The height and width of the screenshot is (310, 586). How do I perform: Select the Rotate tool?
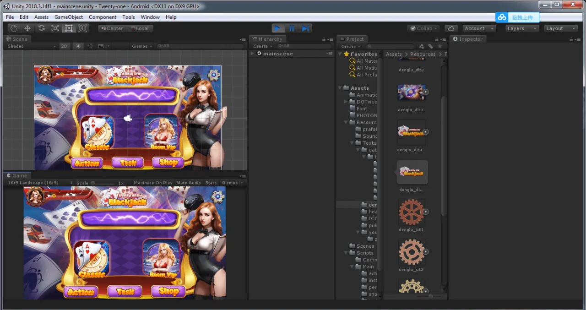[41, 28]
